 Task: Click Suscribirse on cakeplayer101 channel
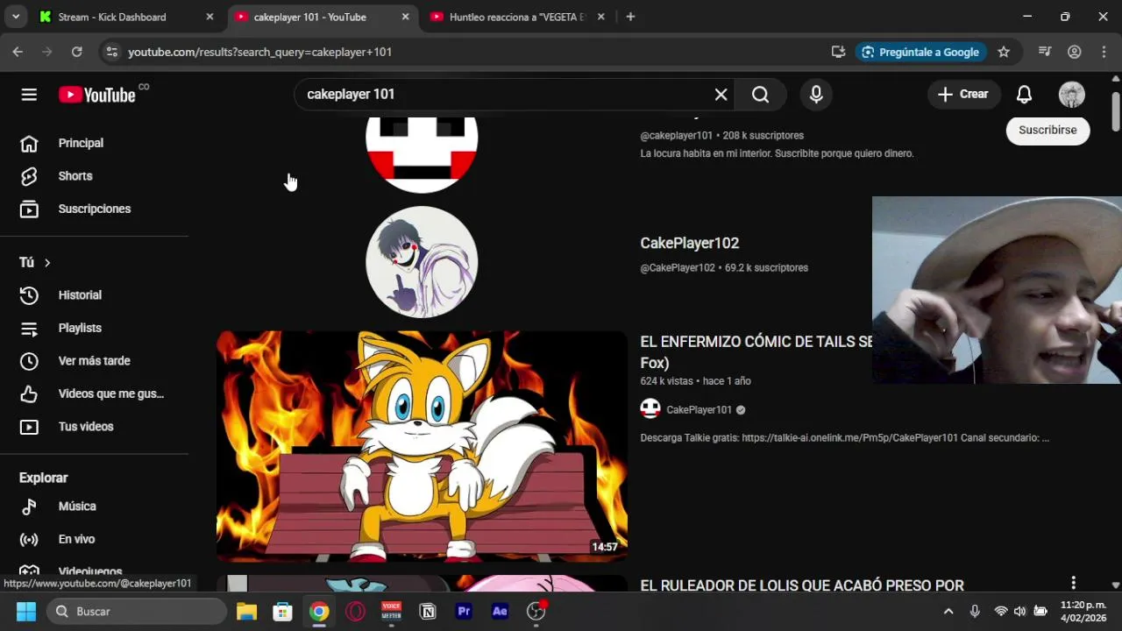1047,130
